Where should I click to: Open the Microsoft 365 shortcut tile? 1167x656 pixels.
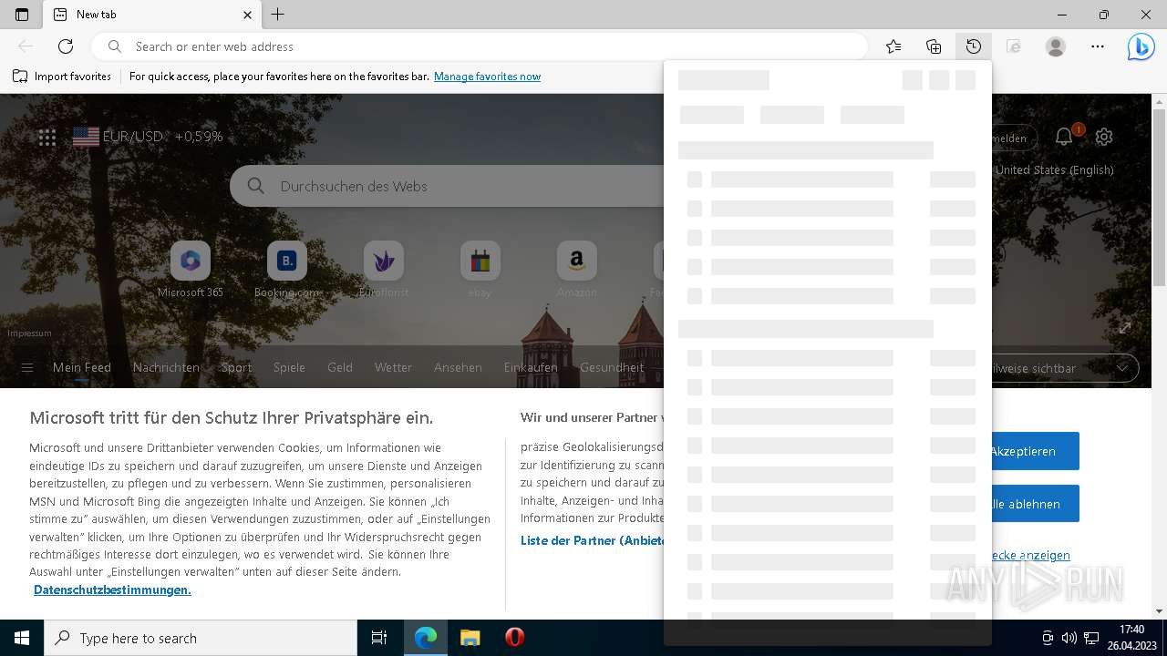coord(191,270)
